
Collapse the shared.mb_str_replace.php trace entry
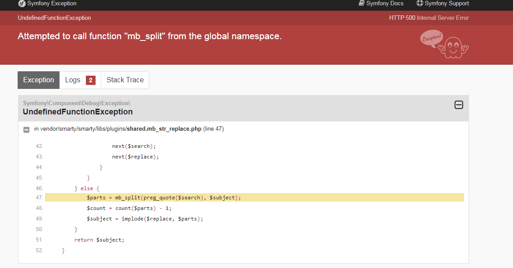coord(26,129)
